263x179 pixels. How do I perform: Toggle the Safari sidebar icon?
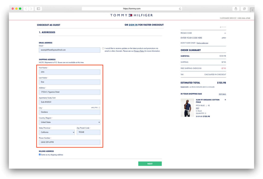pos(39,9)
